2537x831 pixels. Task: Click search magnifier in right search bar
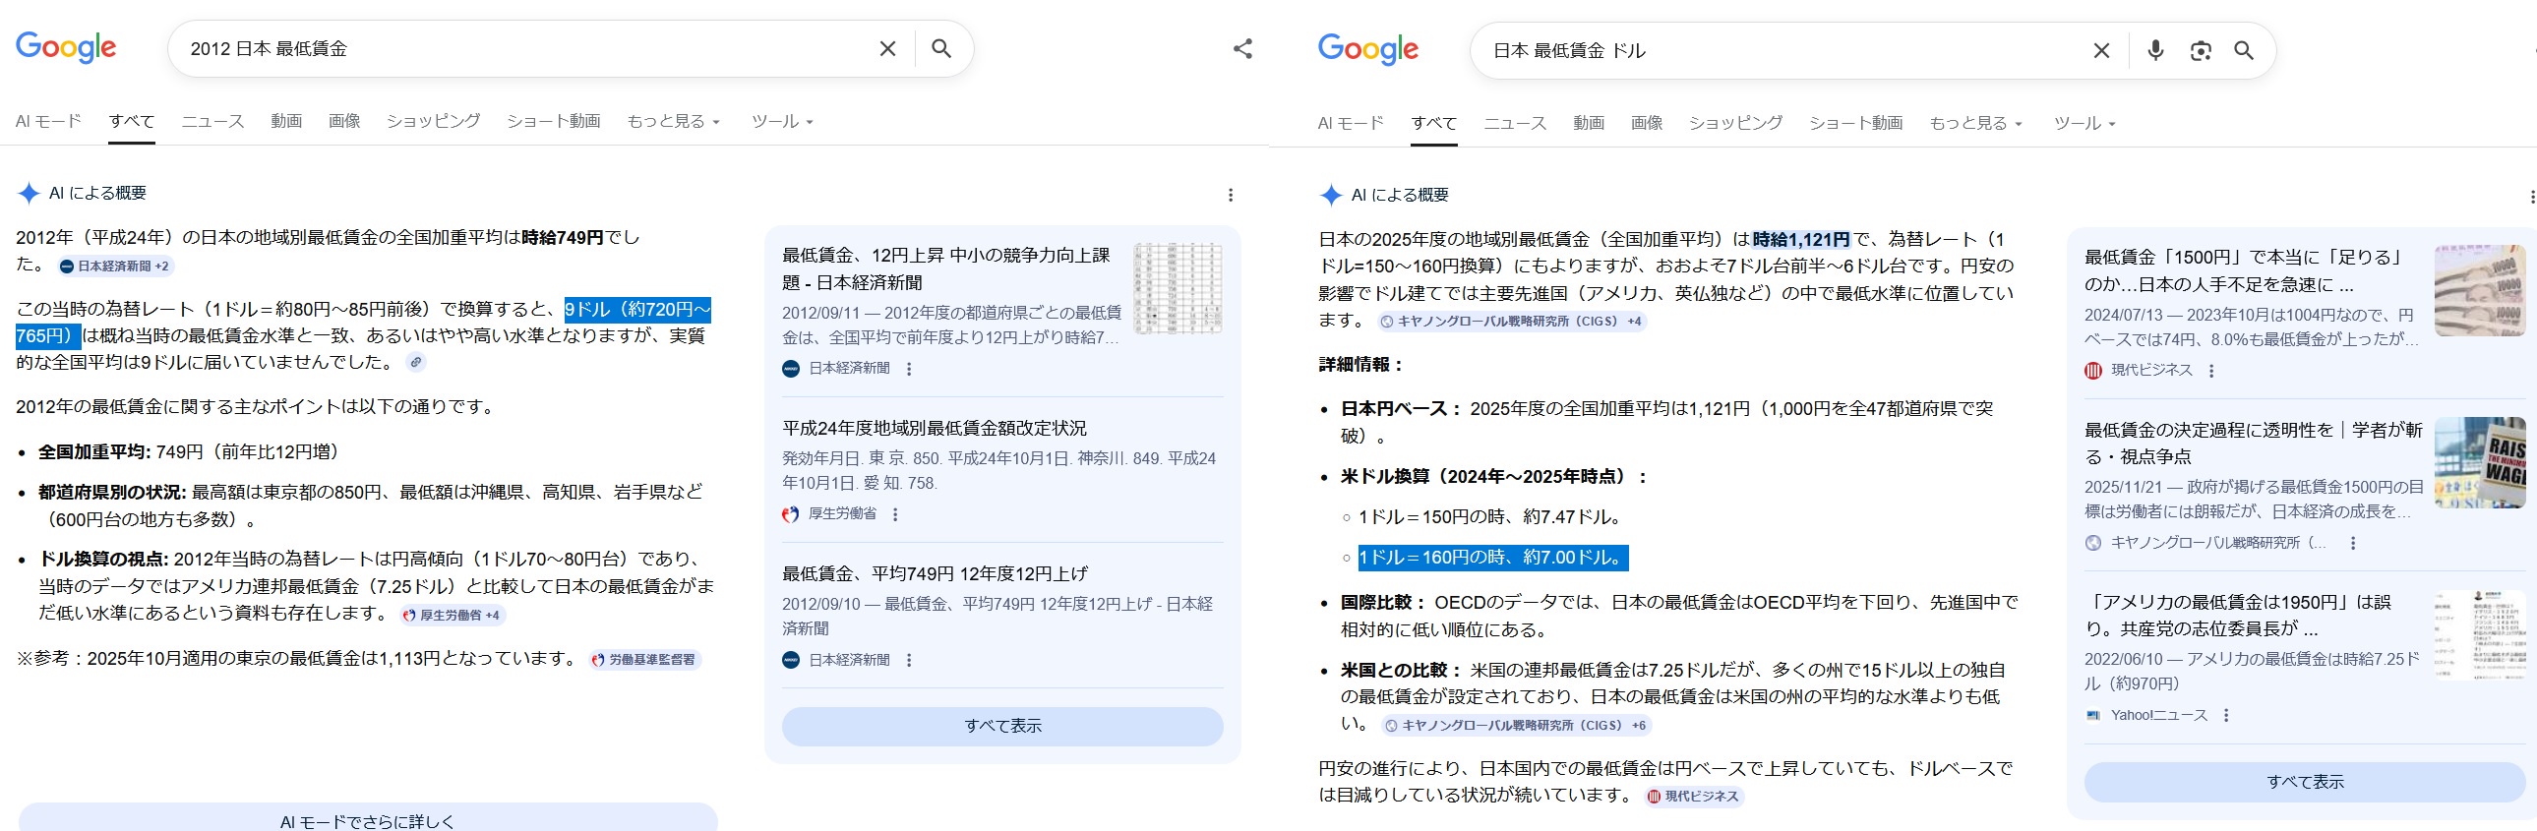coord(2244,51)
